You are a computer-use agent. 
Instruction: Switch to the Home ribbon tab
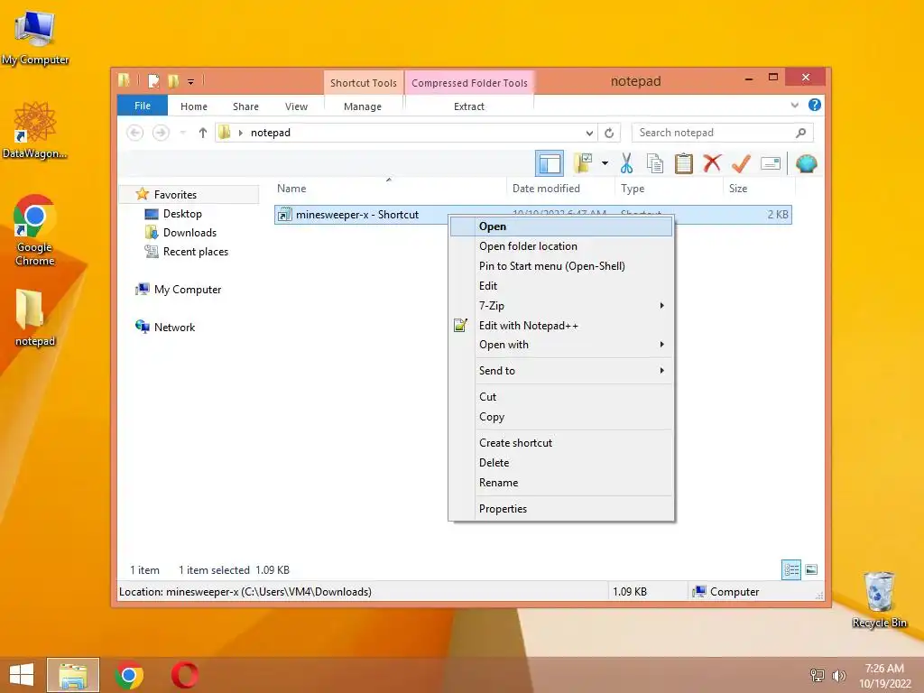[x=194, y=106]
